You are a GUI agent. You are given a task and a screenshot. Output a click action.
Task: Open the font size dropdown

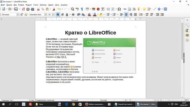coord(53,15)
